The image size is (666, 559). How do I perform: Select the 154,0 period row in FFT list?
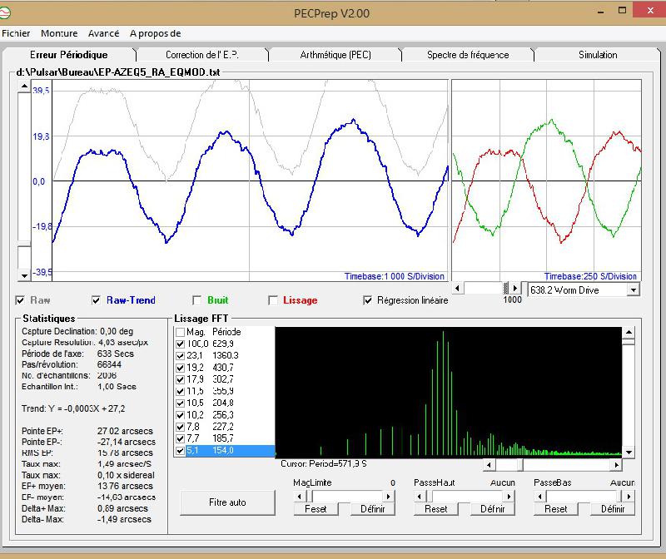pyautogui.click(x=223, y=451)
